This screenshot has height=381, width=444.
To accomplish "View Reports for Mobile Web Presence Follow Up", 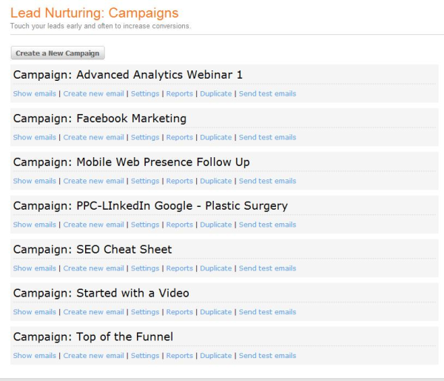I will click(179, 181).
